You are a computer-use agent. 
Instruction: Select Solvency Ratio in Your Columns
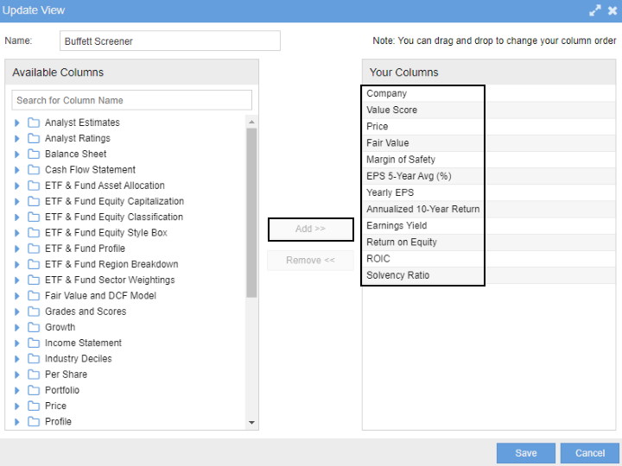(397, 275)
